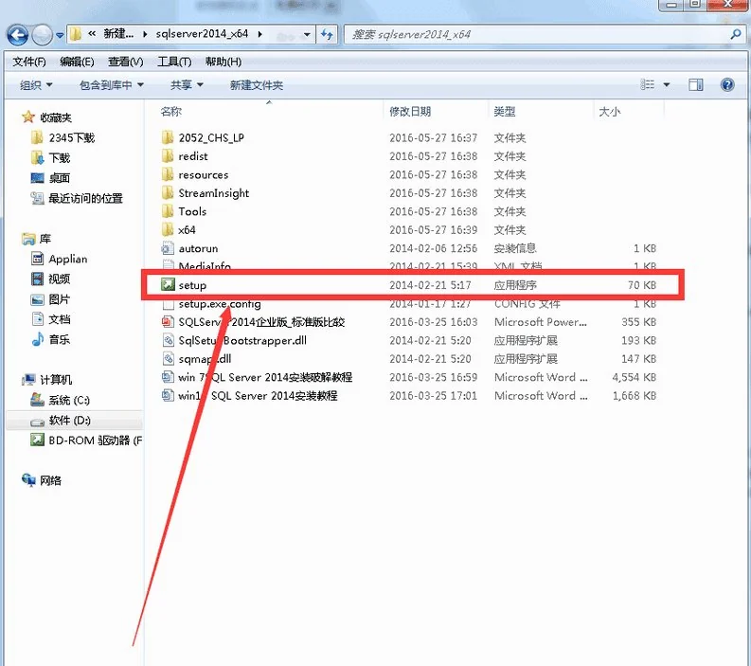Open the 2052_CHS_LP folder

tap(210, 137)
